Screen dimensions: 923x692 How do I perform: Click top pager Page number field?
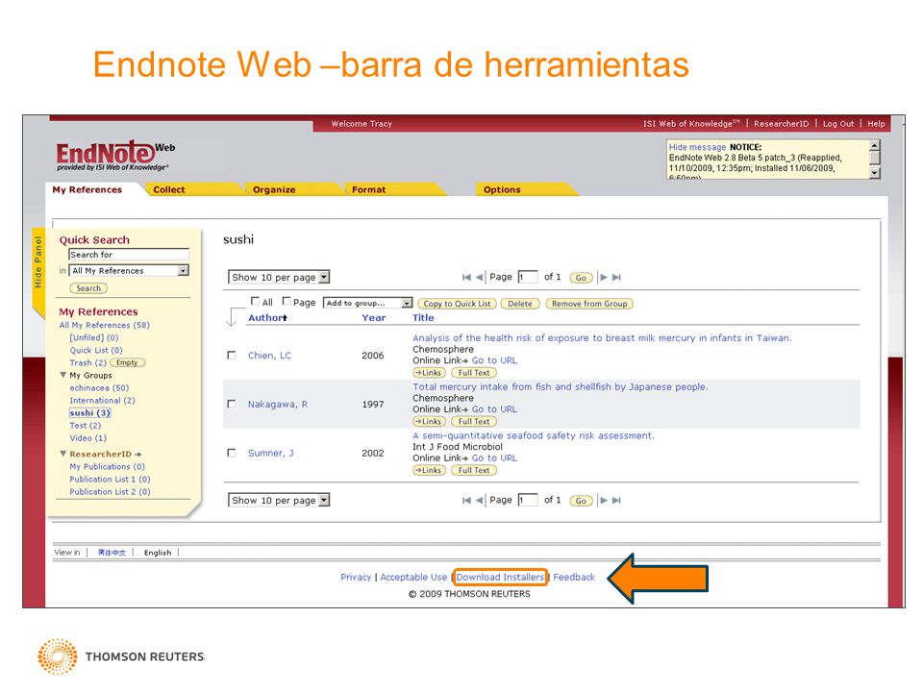tap(528, 277)
